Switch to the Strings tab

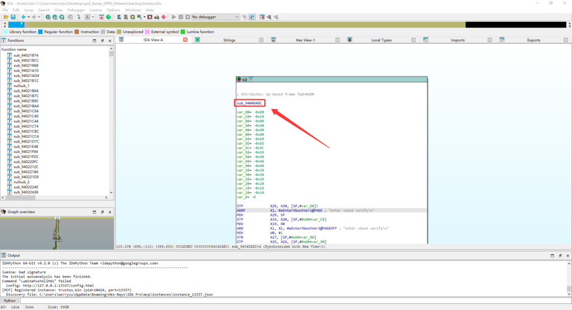click(x=229, y=40)
